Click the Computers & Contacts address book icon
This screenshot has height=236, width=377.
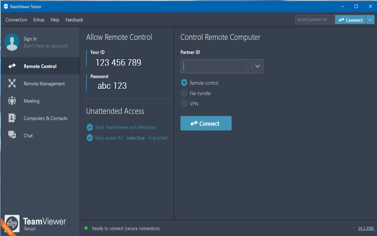(12, 118)
